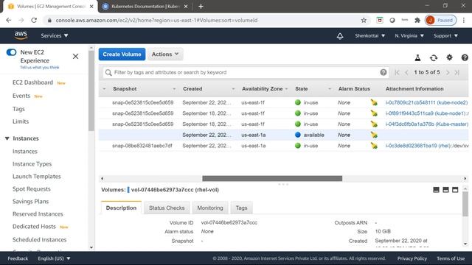The height and width of the screenshot is (265, 472).
Task: Click the Create Volume button
Action: 122,54
